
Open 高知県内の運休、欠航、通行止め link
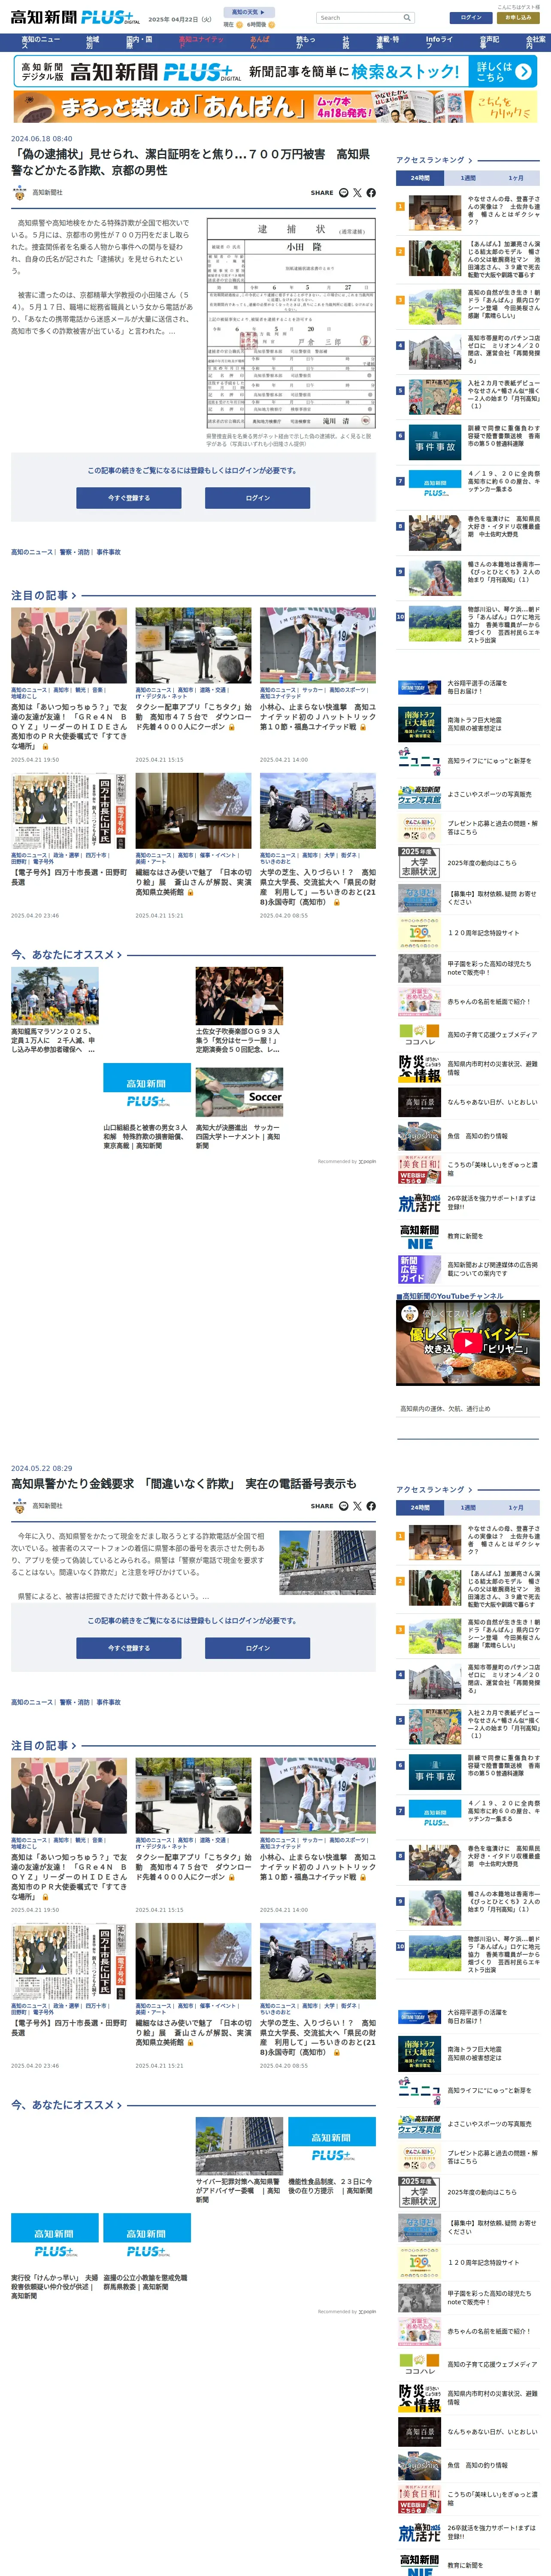[445, 1409]
